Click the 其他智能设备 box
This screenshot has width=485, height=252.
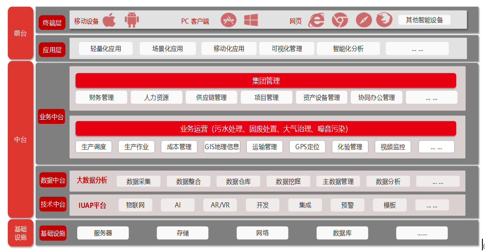[x=424, y=20]
